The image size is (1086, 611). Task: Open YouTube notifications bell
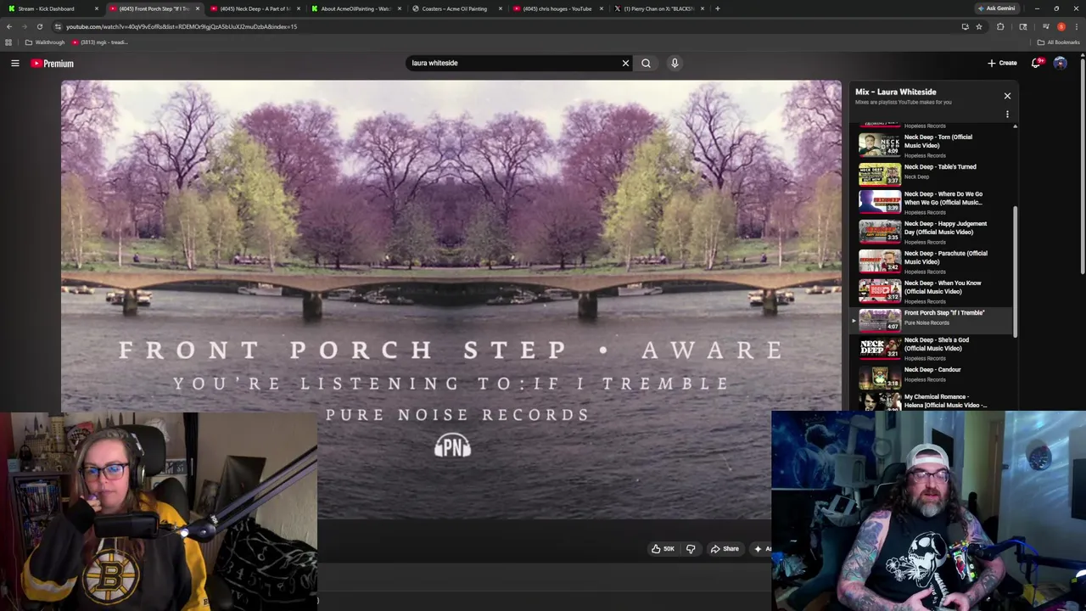click(1036, 63)
